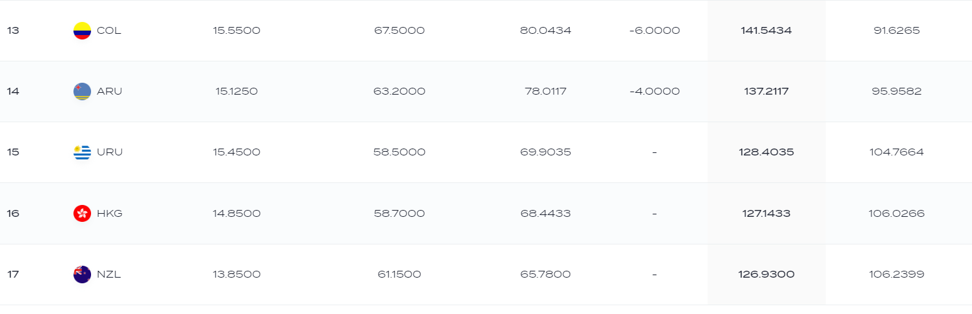This screenshot has height=314, width=972.
Task: Click the Colombia flag icon
Action: tap(82, 31)
